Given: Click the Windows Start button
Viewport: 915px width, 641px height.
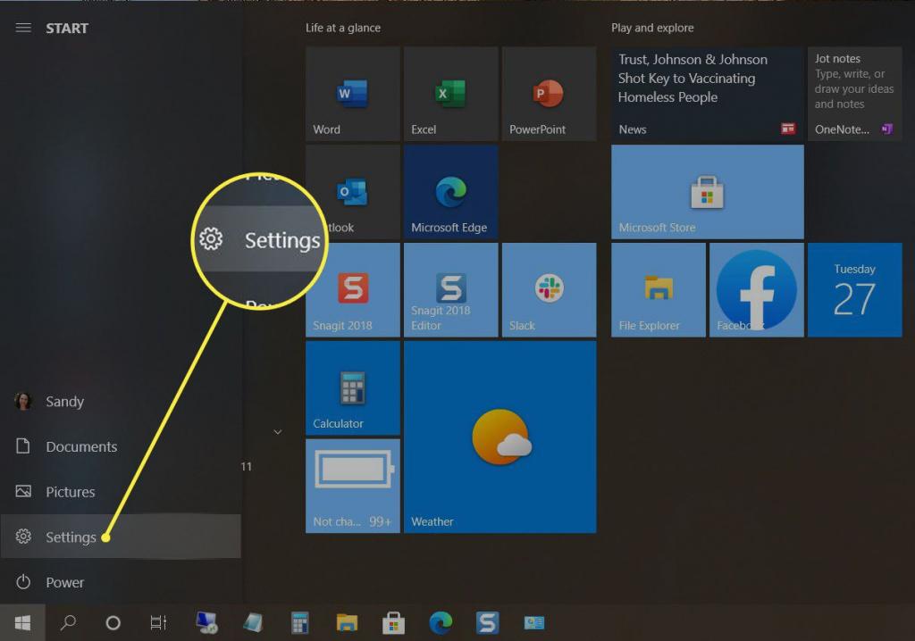Looking at the screenshot, I should [x=22, y=623].
